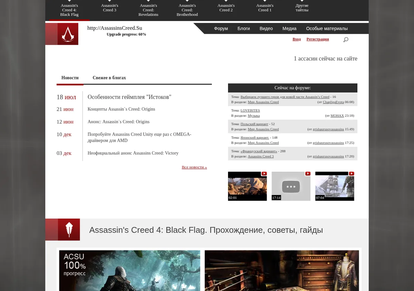Image resolution: width=414 pixels, height=291 pixels.
Task: Open the Особые материалы menu item
Action: 327,29
